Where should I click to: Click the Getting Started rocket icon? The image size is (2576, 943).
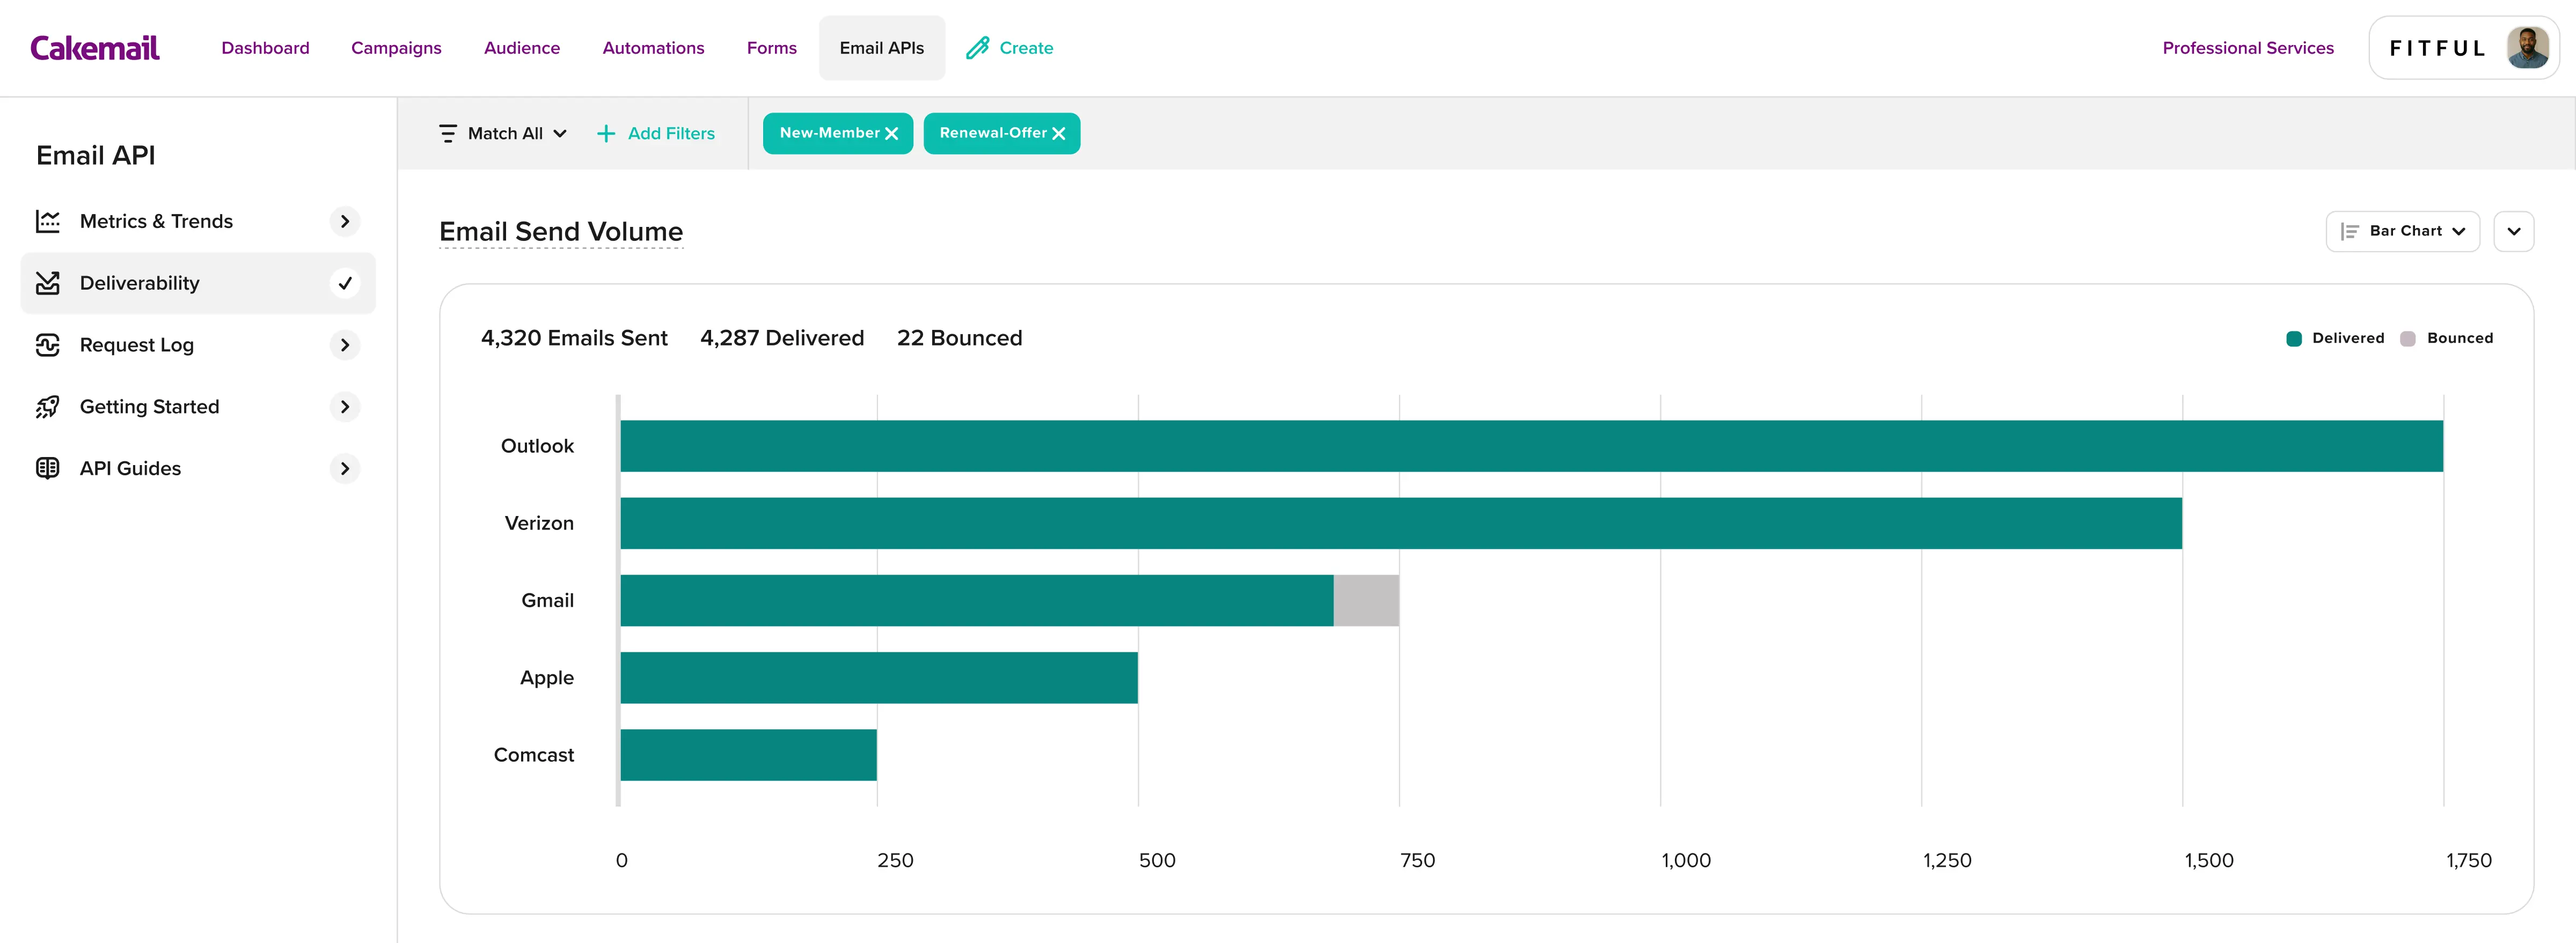tap(48, 407)
